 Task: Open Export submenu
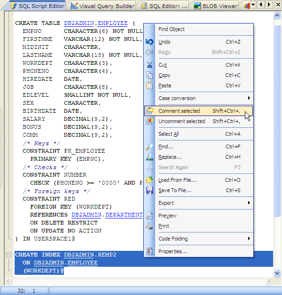click(x=199, y=203)
